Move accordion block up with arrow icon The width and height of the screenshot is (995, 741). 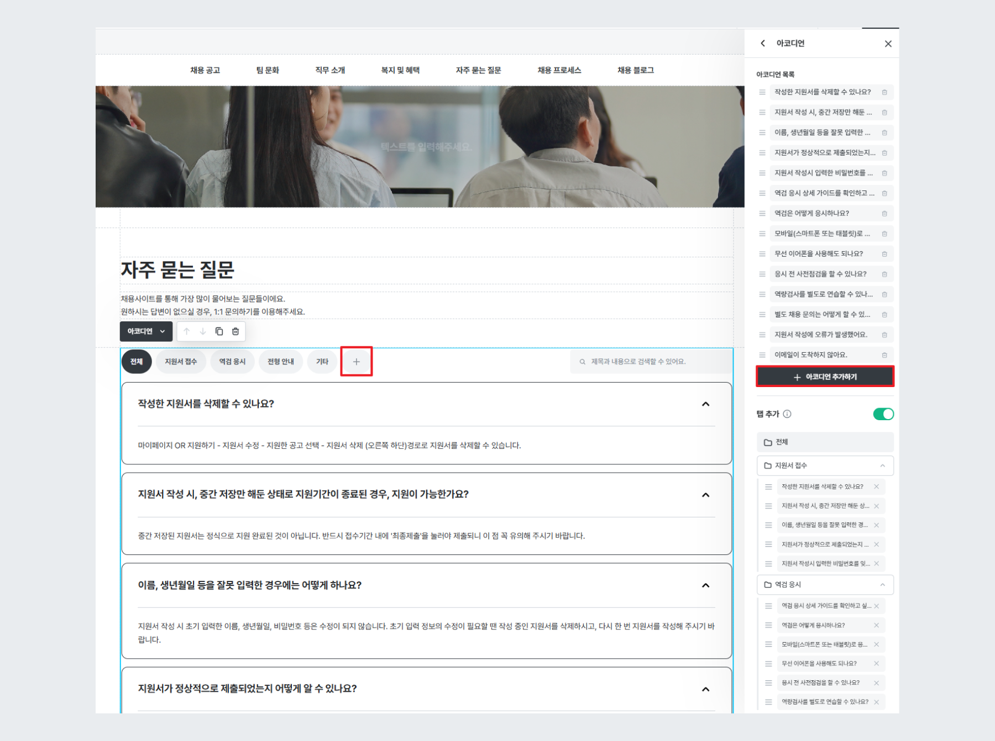click(x=187, y=331)
